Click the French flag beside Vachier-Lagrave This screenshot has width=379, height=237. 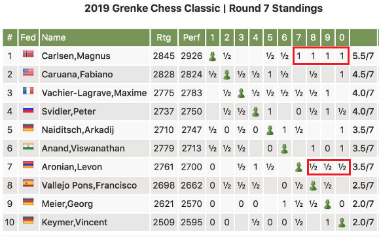28,91
